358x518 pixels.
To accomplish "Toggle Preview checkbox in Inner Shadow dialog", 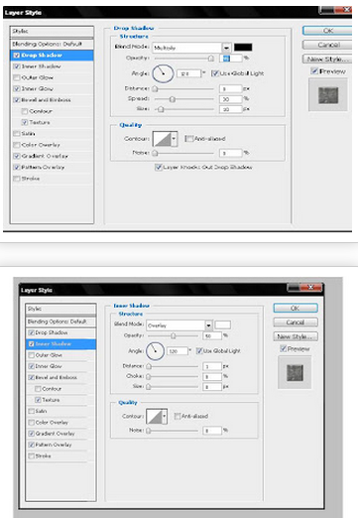I will 283,348.
